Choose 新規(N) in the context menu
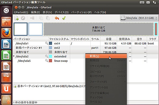This screenshot has width=159, height=105. (106, 56)
